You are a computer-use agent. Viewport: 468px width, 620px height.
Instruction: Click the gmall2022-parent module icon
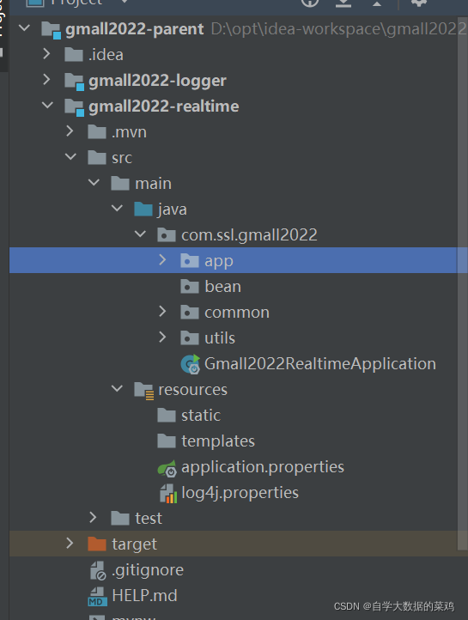click(x=52, y=30)
